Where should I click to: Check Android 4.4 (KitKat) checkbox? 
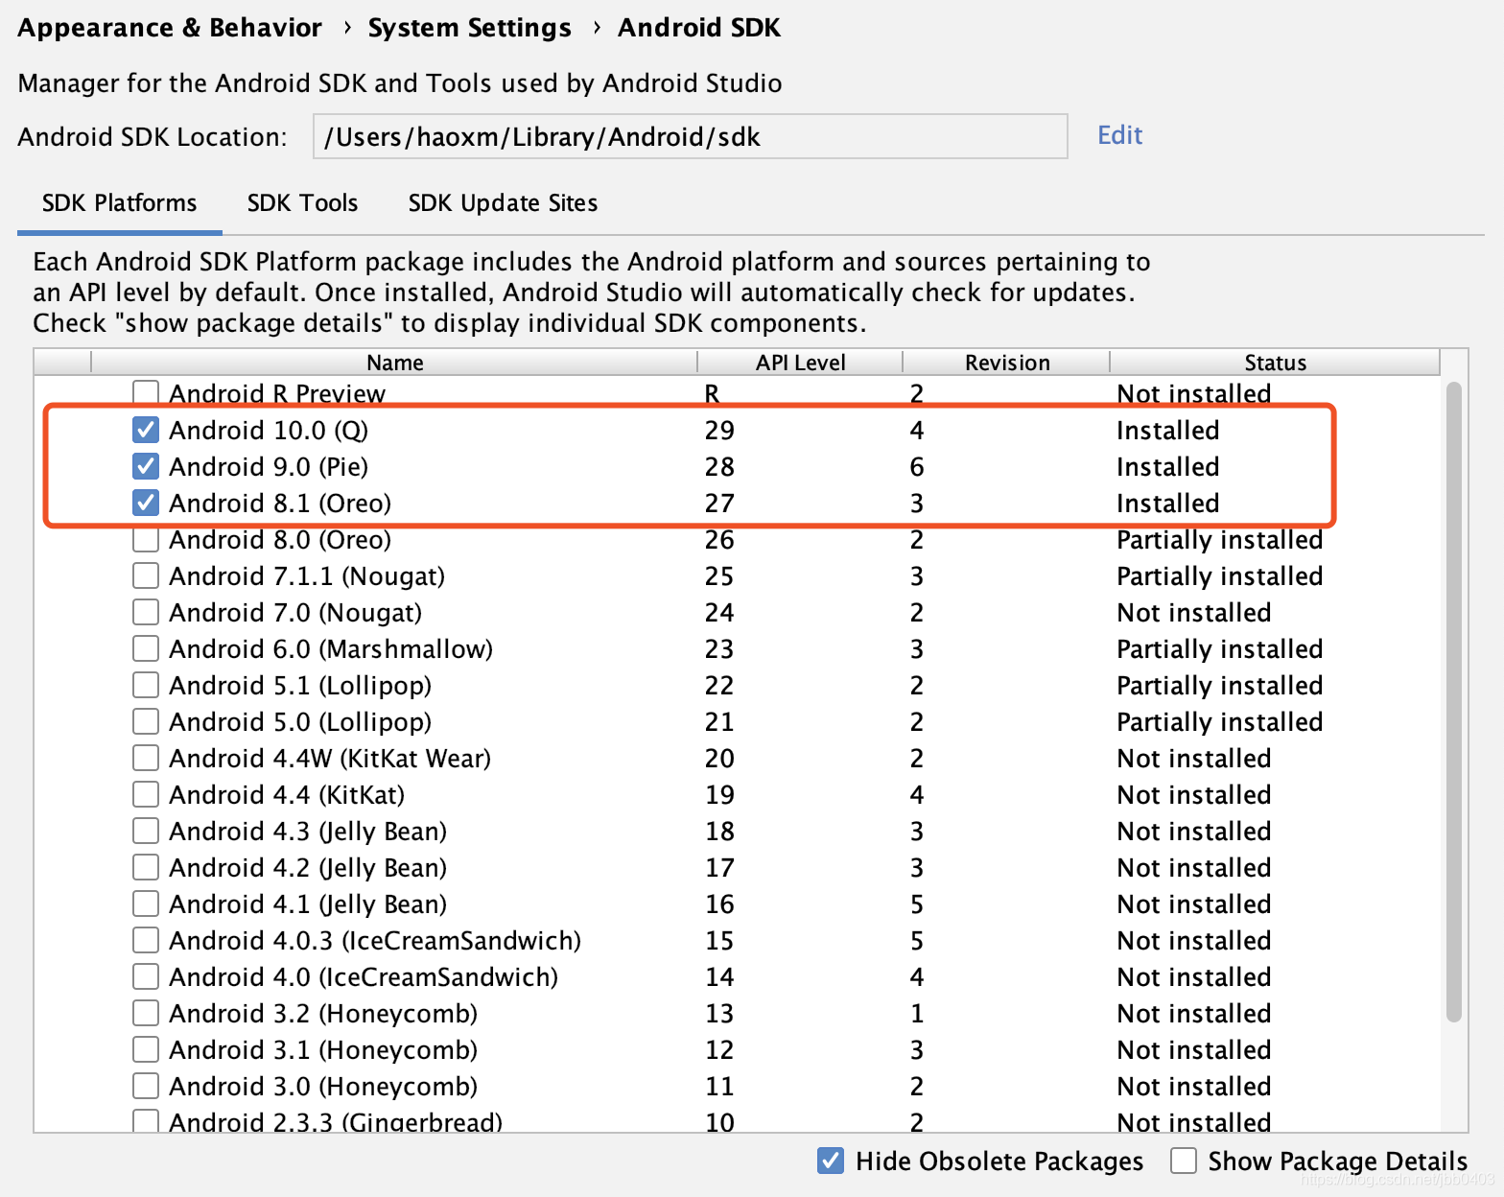click(146, 794)
